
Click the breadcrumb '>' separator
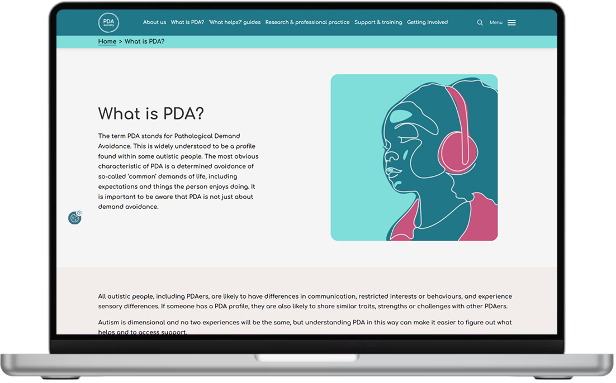(120, 41)
